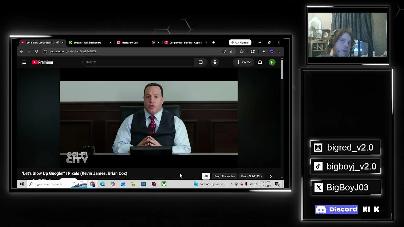Click the Create button on YouTube

244,62
